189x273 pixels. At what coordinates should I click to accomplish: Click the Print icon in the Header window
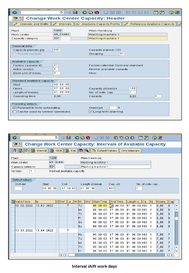[106, 12]
